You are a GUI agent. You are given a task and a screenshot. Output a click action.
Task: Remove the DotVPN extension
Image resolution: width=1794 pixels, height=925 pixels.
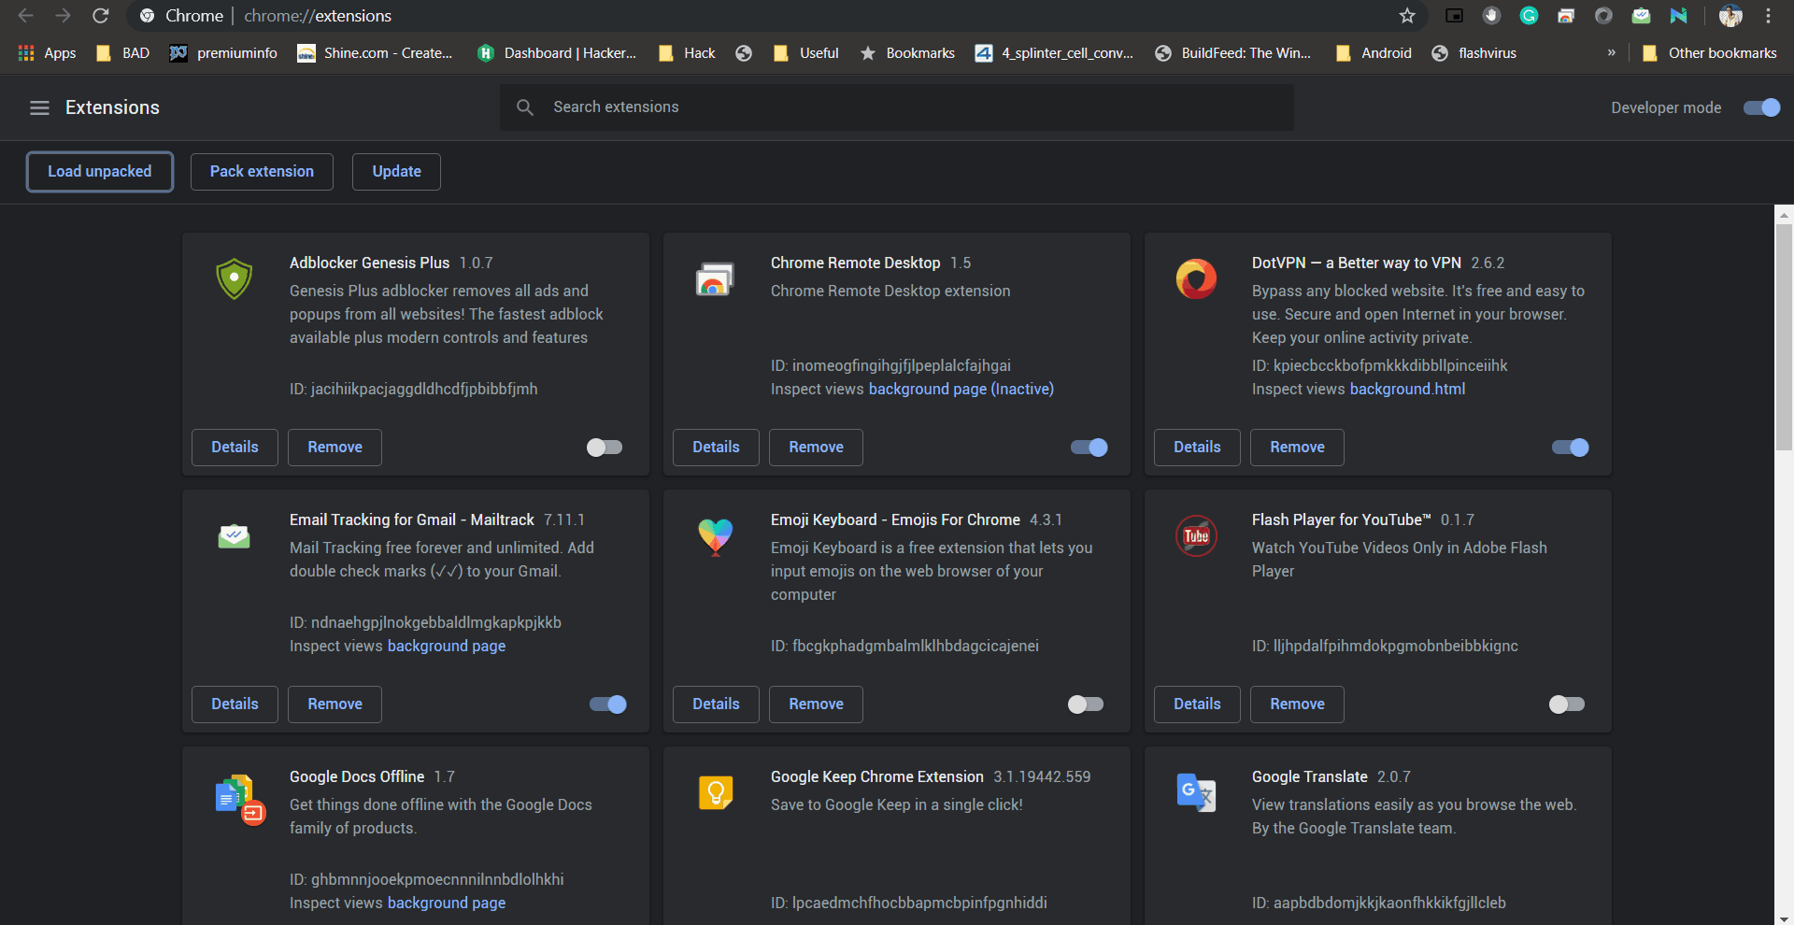[1297, 448]
